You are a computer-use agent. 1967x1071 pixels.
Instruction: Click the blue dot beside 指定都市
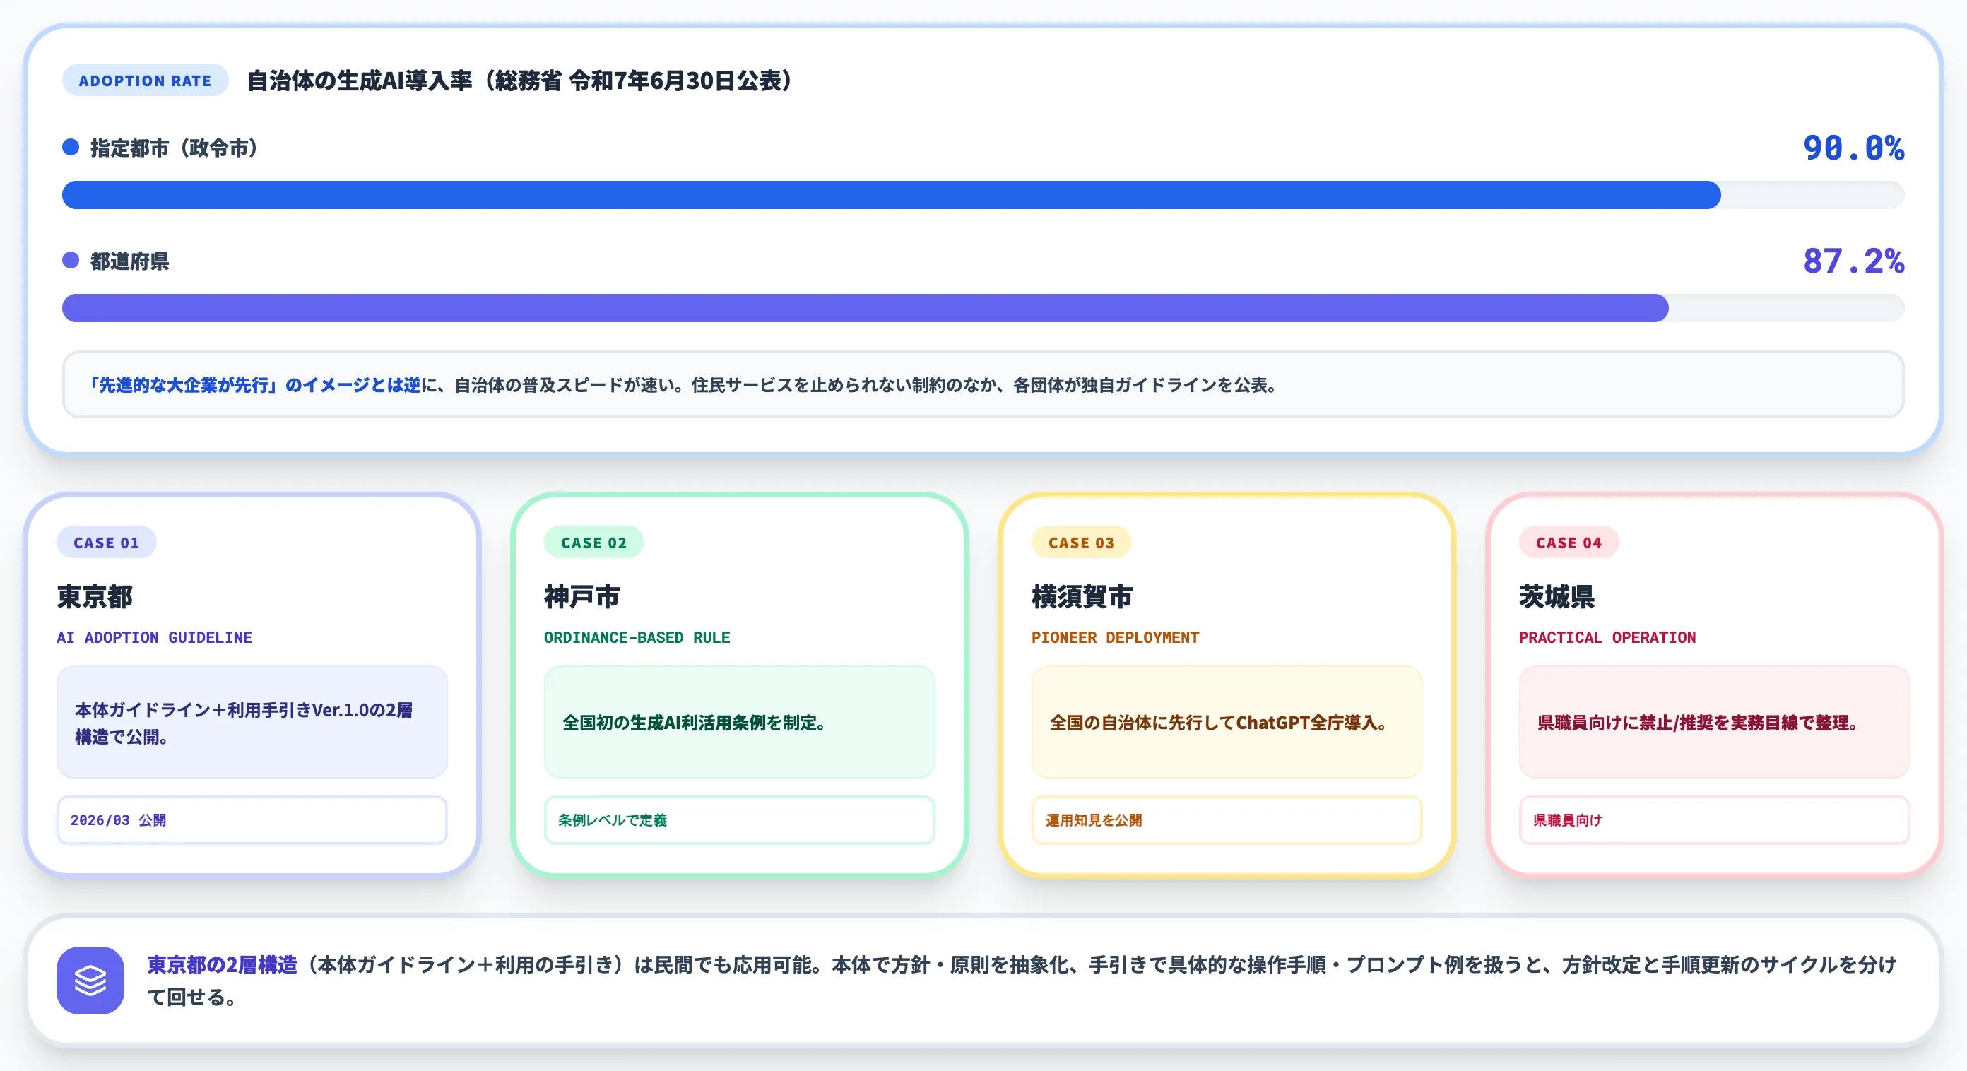[x=70, y=148]
